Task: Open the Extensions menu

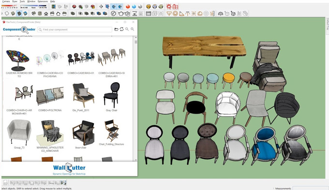Action: (x=43, y=1)
